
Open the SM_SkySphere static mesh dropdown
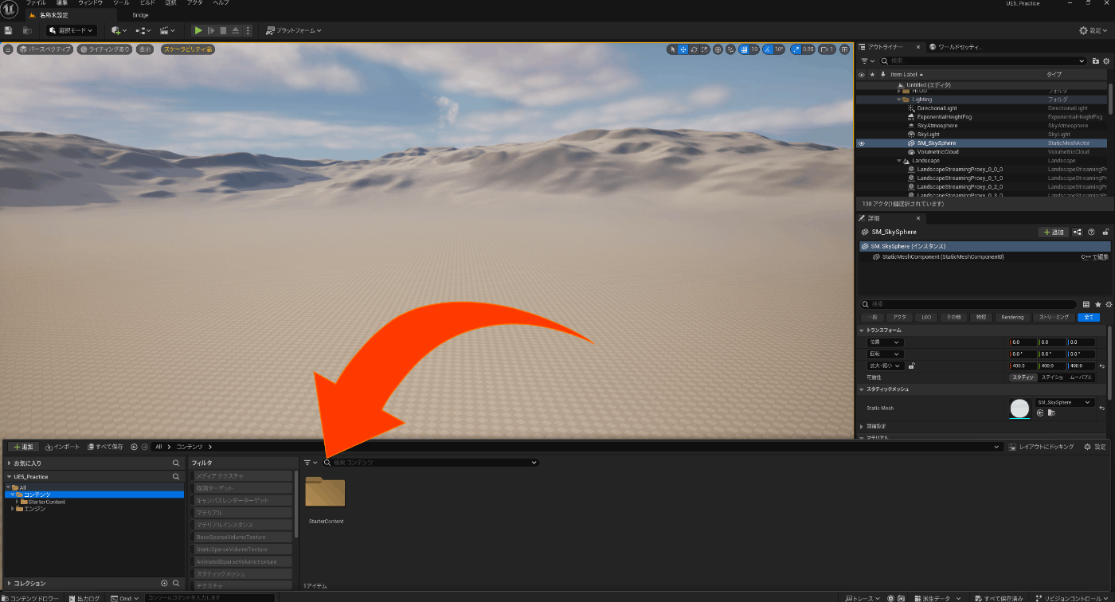click(1065, 402)
